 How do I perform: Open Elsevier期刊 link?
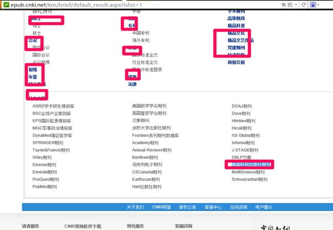[44, 165]
